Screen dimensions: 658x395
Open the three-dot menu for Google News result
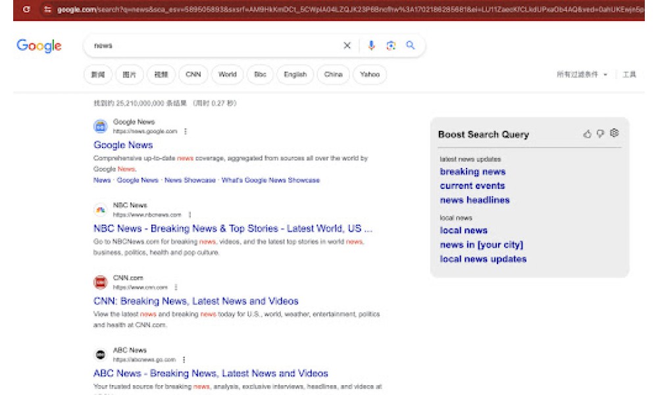pos(186,132)
